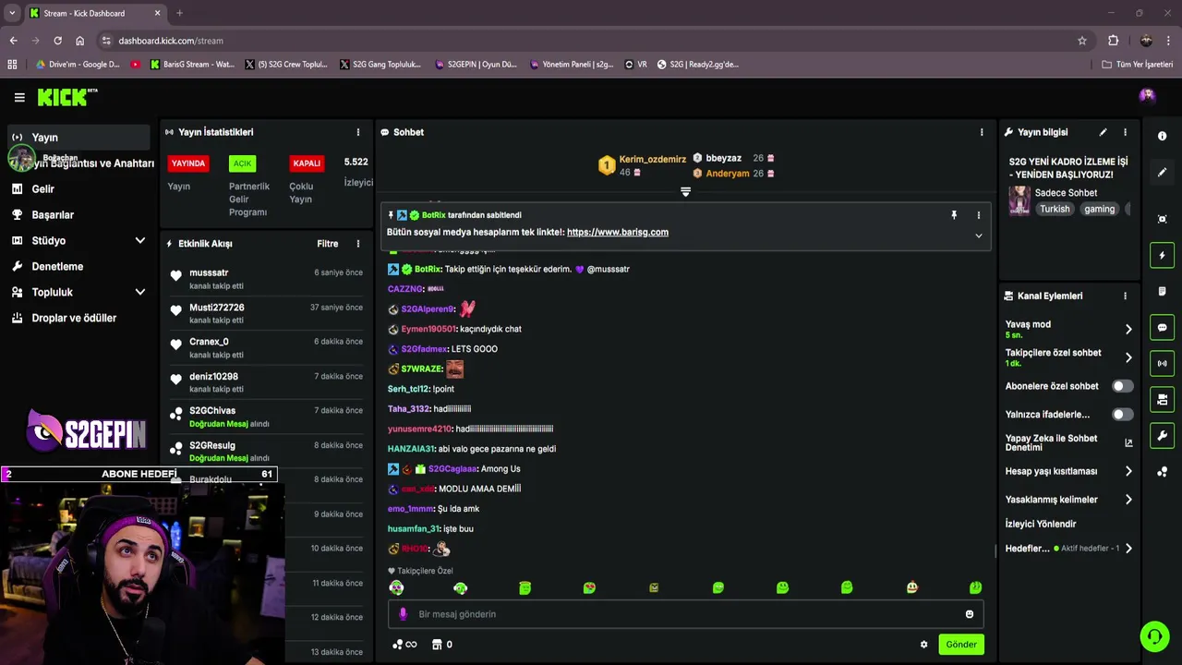Open Yayın bilgisi three-dot menu
The height and width of the screenshot is (665, 1182).
click(1125, 132)
